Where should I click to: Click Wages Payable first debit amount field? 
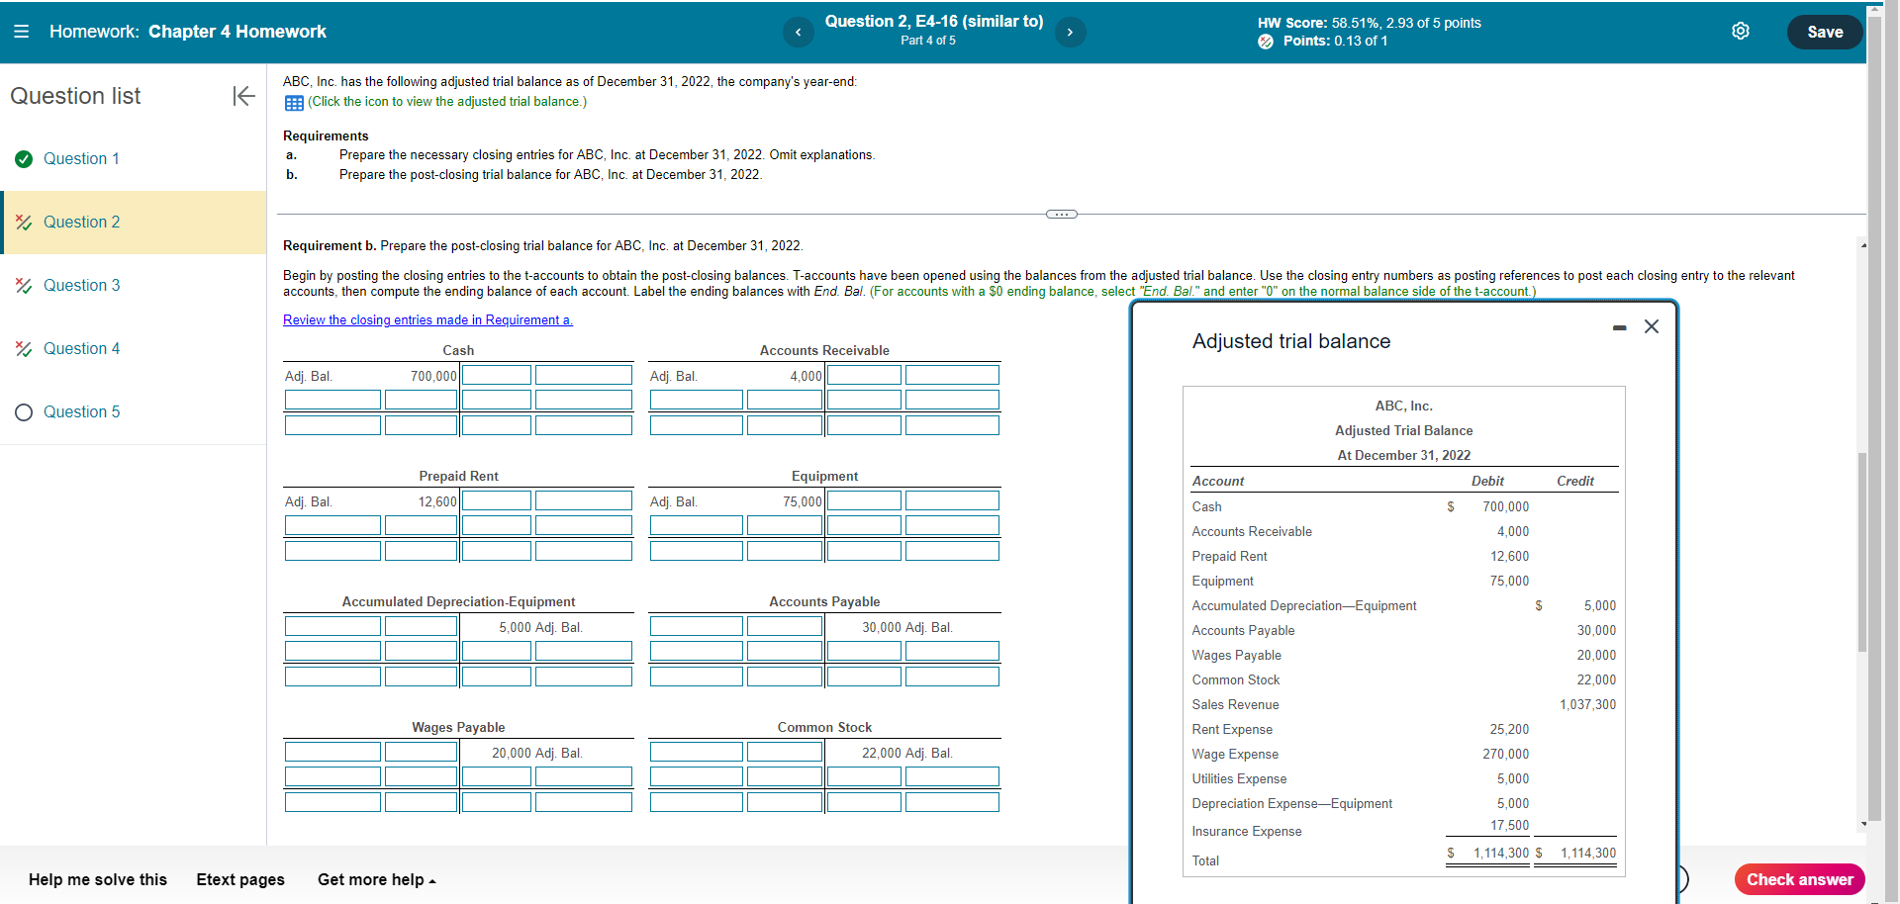click(421, 752)
